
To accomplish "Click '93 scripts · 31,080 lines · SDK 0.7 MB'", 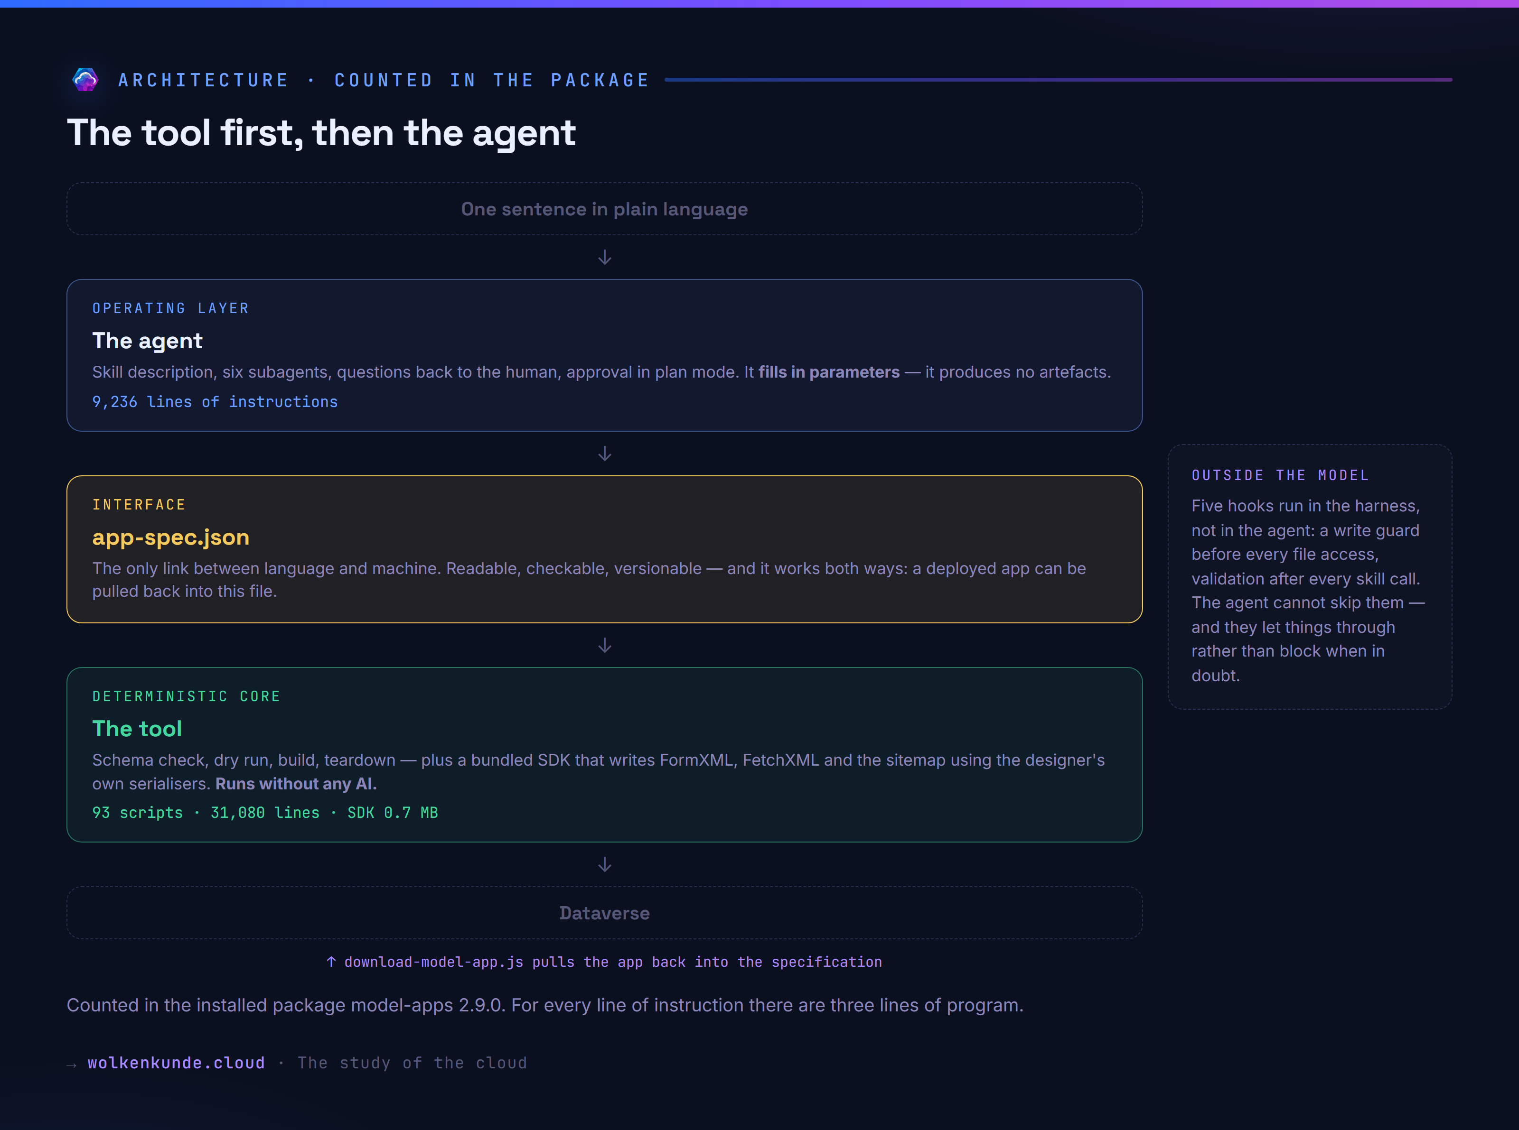I will [265, 813].
